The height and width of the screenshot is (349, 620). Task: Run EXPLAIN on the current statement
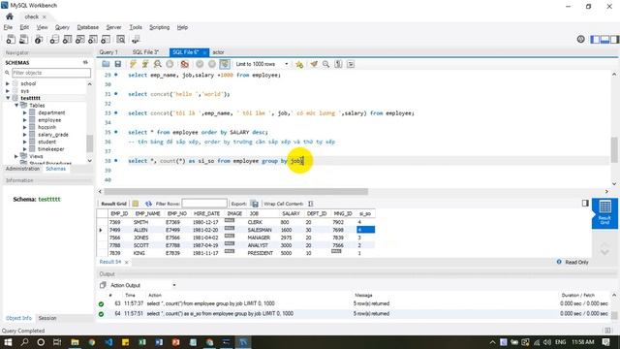[157, 64]
